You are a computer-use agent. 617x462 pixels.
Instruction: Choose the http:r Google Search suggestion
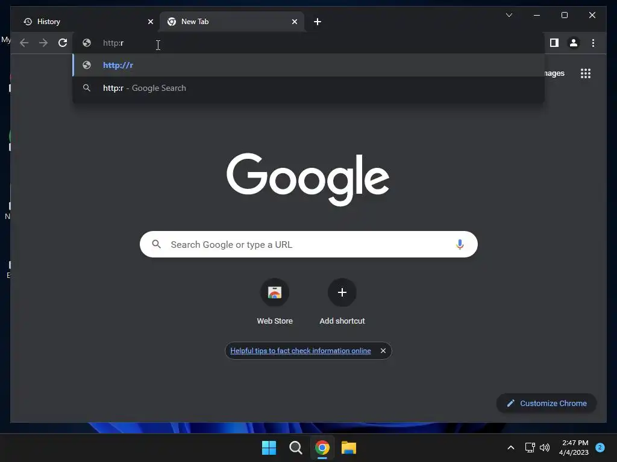click(308, 88)
